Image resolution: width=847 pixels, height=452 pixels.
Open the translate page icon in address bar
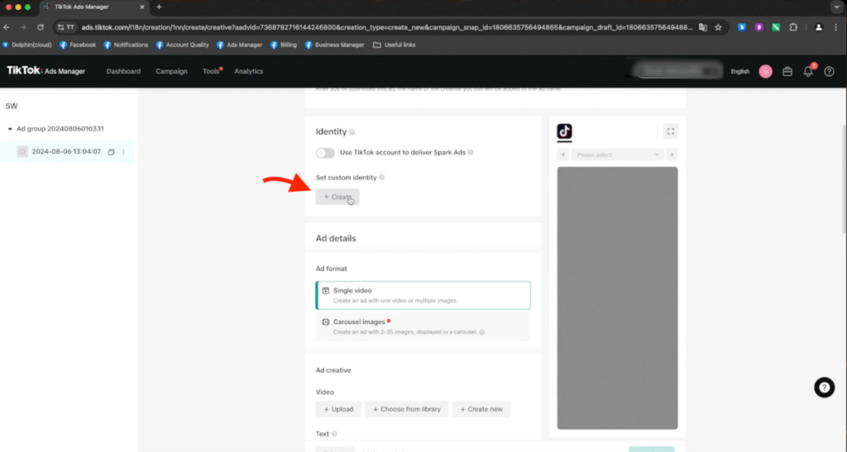coord(703,27)
